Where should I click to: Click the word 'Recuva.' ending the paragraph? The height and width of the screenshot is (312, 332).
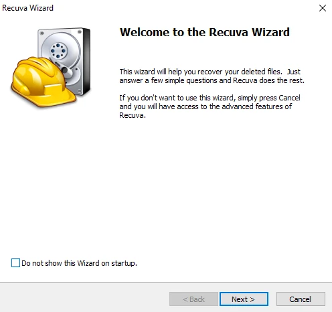pos(133,115)
